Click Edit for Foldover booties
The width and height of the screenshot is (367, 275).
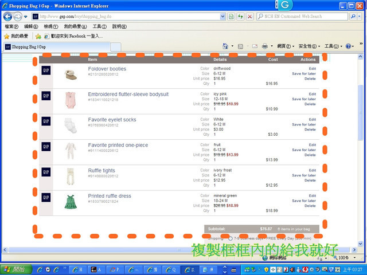point(312,69)
